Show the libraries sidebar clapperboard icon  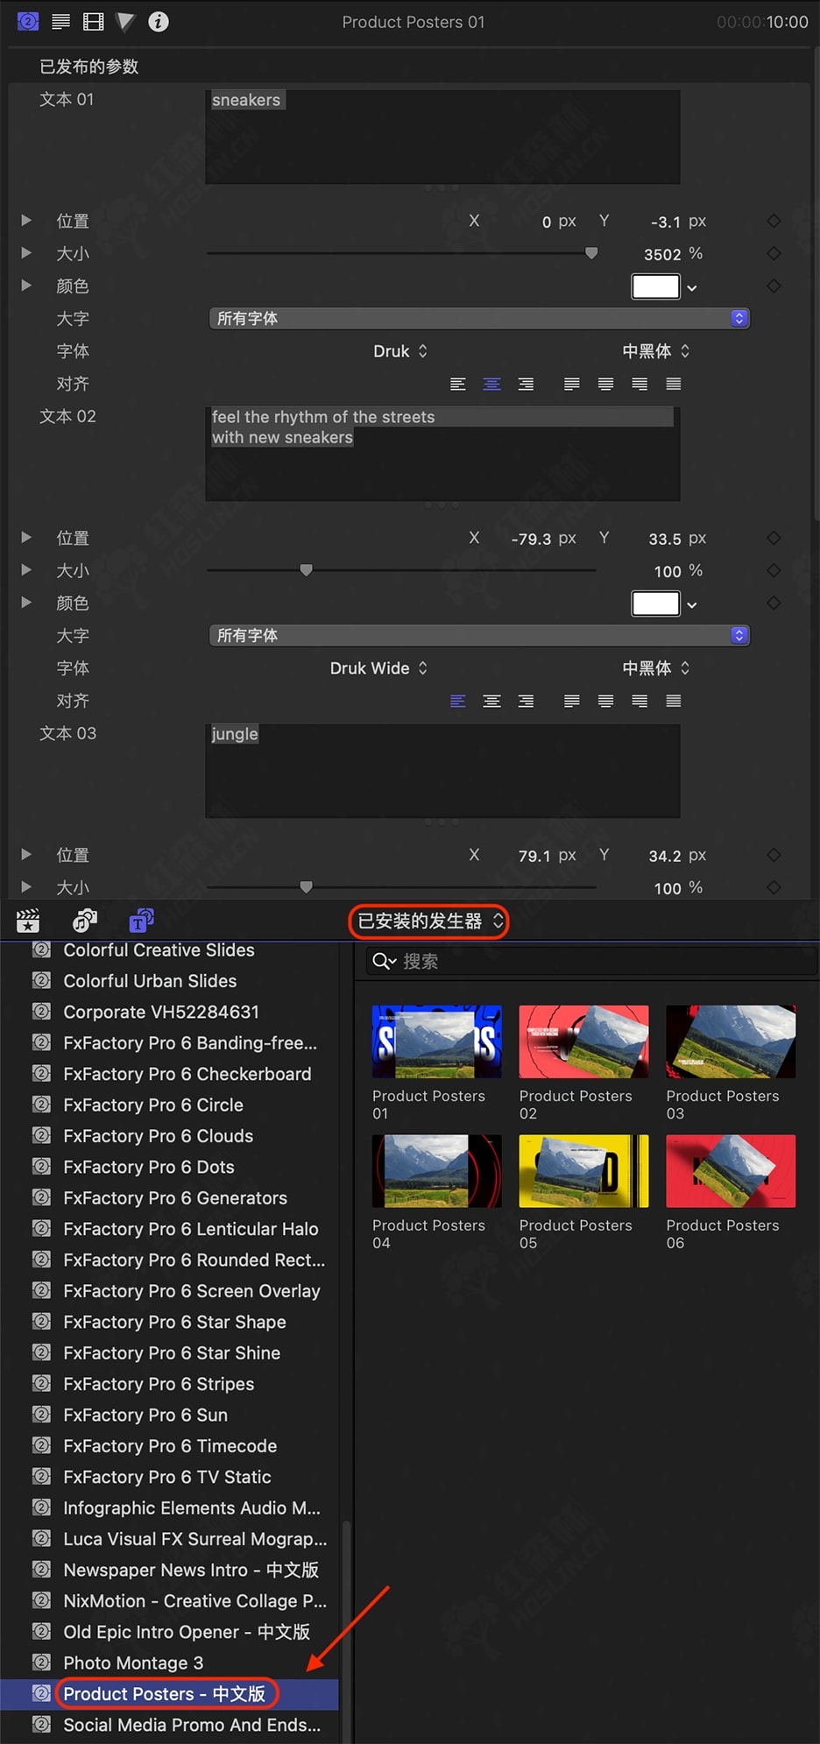(x=28, y=921)
